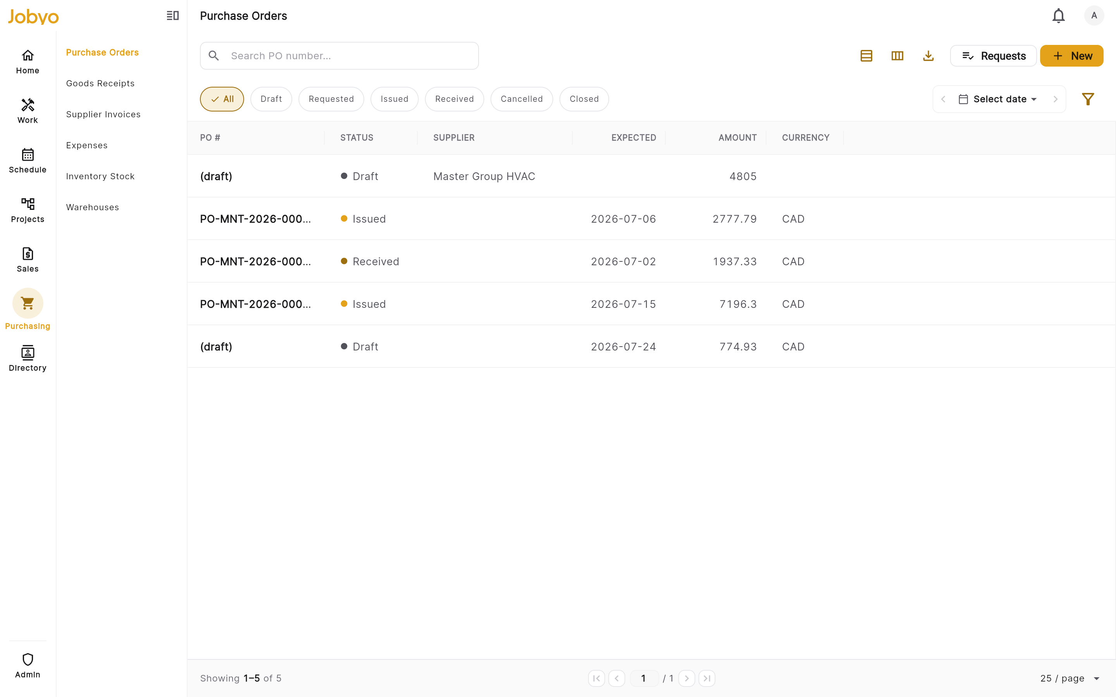
Task: Open the PO expected 2026-07-06
Action: pos(651,219)
